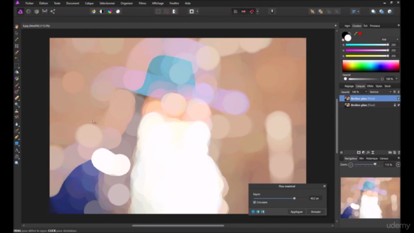
Task: Open Layer Effects (fx) icon
Action: (x=368, y=153)
